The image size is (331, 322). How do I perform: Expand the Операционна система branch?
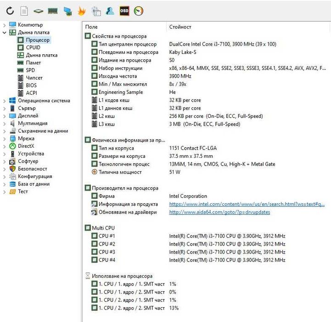coord(4,101)
